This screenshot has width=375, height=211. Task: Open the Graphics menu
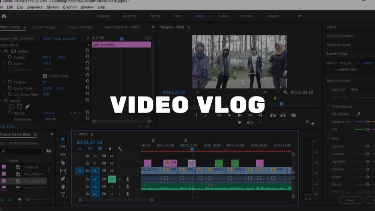(x=70, y=7)
